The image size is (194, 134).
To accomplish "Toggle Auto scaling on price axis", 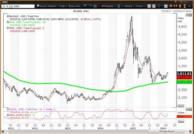I will pos(181,106).
